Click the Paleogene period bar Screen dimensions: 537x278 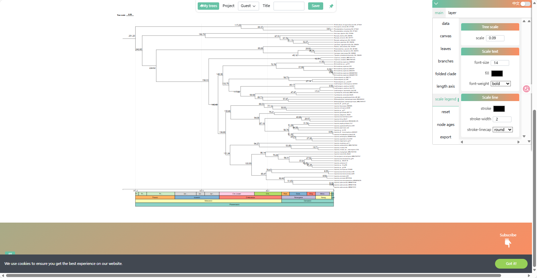coord(298,197)
